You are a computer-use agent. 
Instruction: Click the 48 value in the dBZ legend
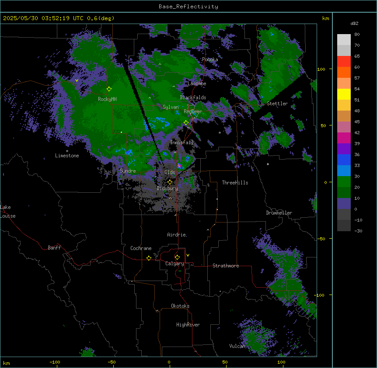pyautogui.click(x=357, y=111)
